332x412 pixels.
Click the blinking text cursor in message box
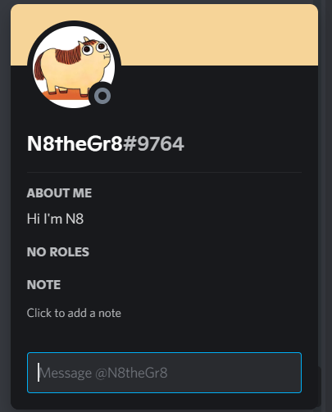pos(39,373)
